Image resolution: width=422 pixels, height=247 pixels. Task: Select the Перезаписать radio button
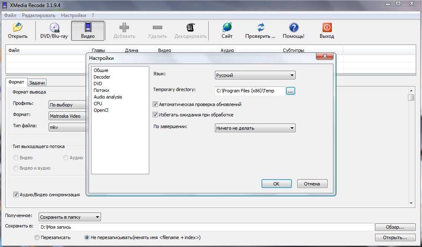37,237
